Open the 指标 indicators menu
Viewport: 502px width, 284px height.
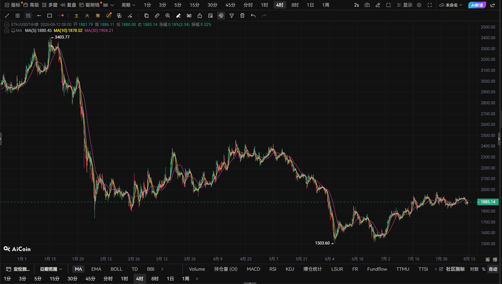[x=13, y=5]
